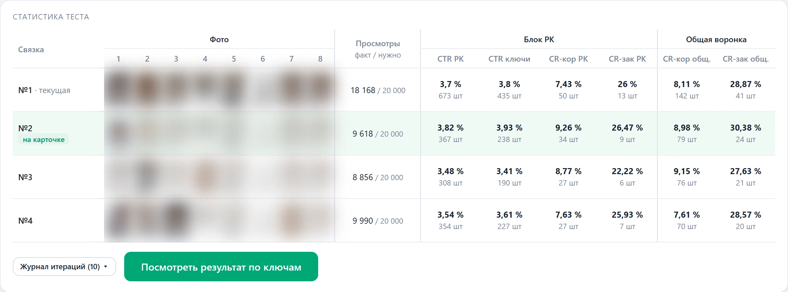Select the "Общая воронка" group header
This screenshot has height=292, width=788.
click(716, 40)
